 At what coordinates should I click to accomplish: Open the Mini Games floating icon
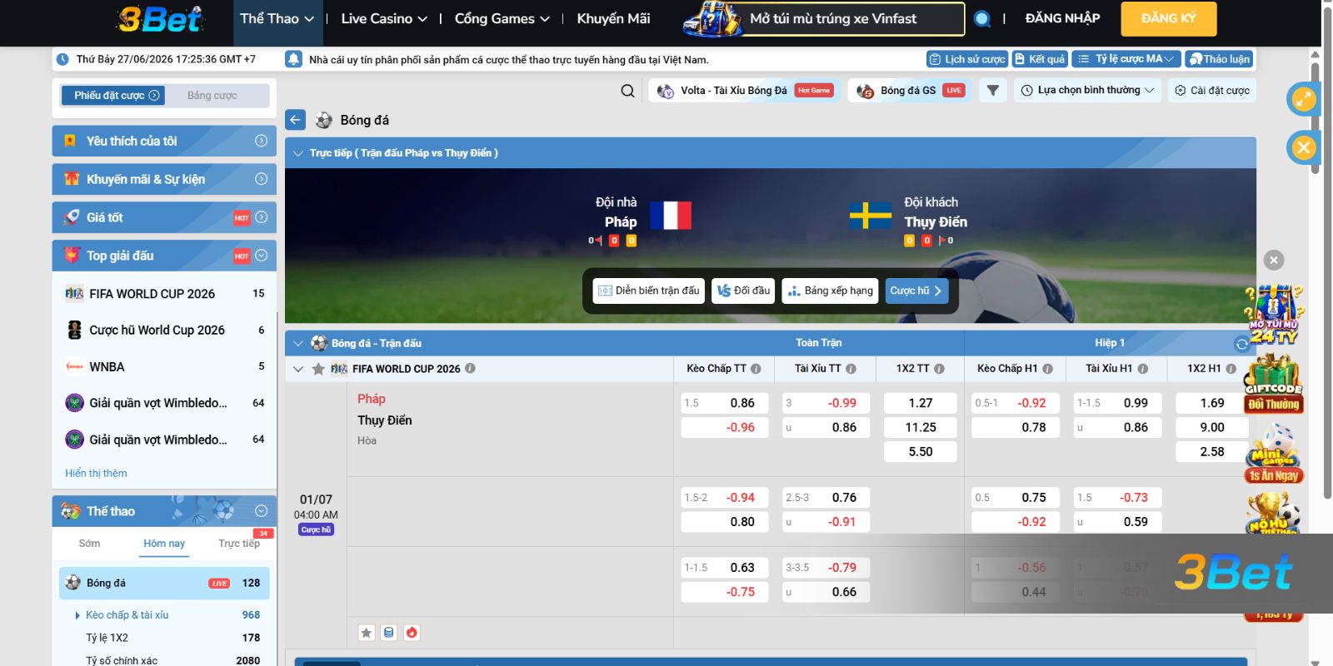(x=1275, y=455)
